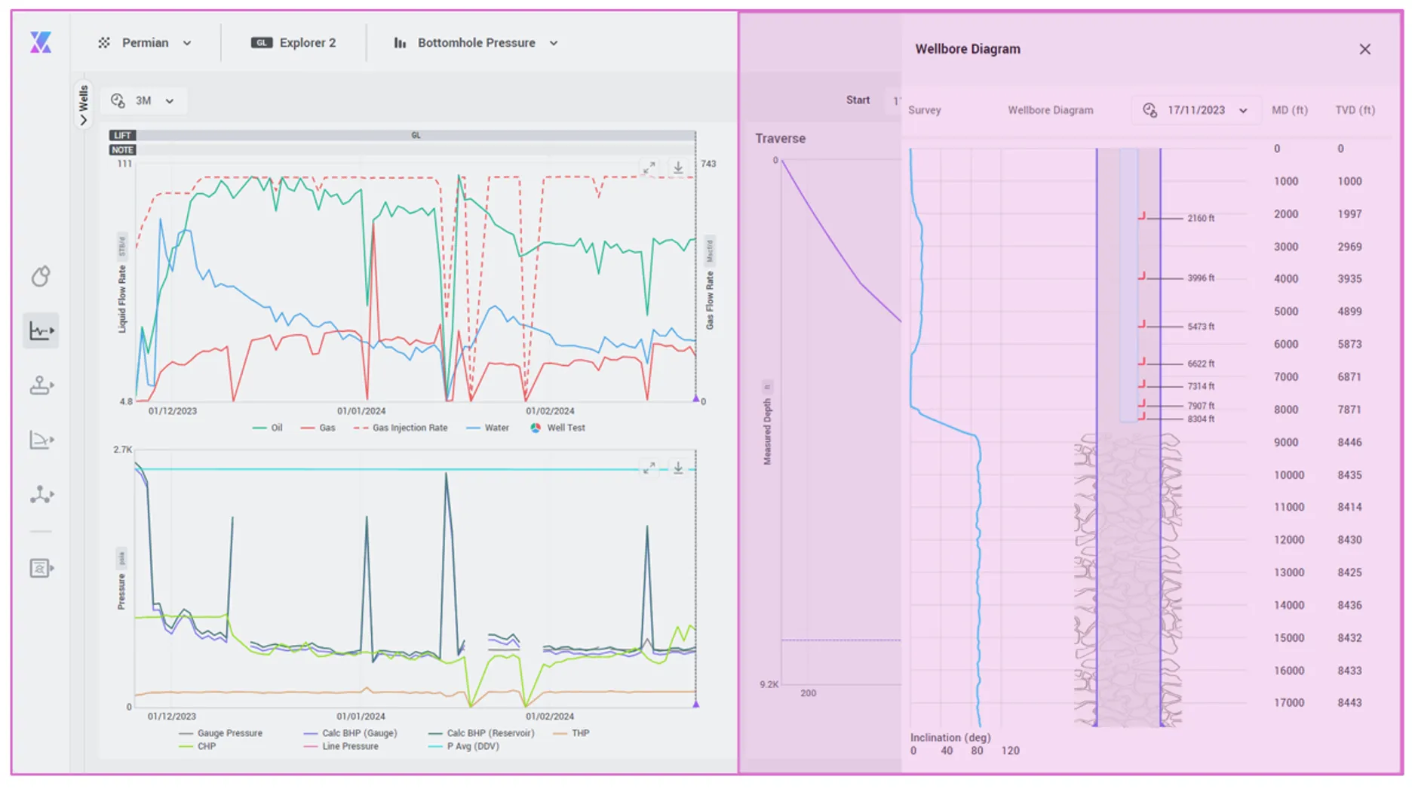Open the report search sidebar icon
This screenshot has height=789, width=1412.
tap(41, 568)
